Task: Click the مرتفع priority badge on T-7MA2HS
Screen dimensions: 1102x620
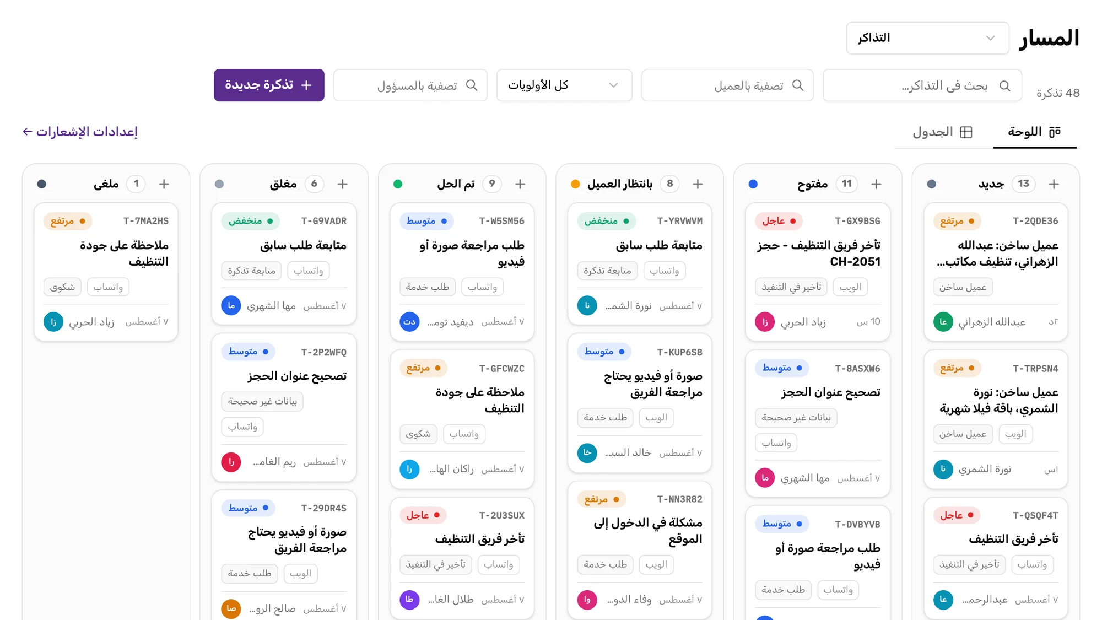Action: click(x=68, y=221)
